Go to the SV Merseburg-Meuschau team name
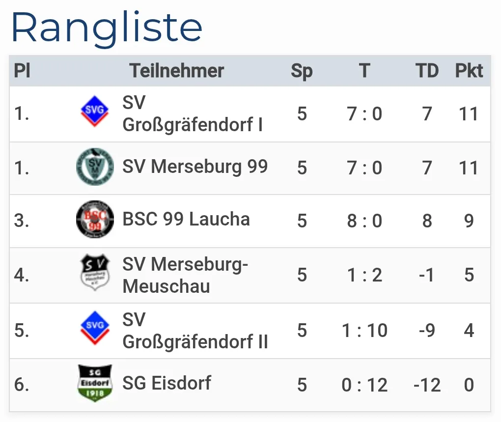 pos(185,275)
